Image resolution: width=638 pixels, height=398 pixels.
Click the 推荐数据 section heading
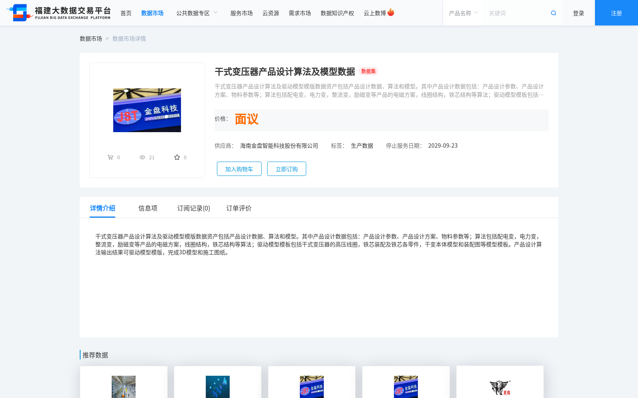[95, 355]
